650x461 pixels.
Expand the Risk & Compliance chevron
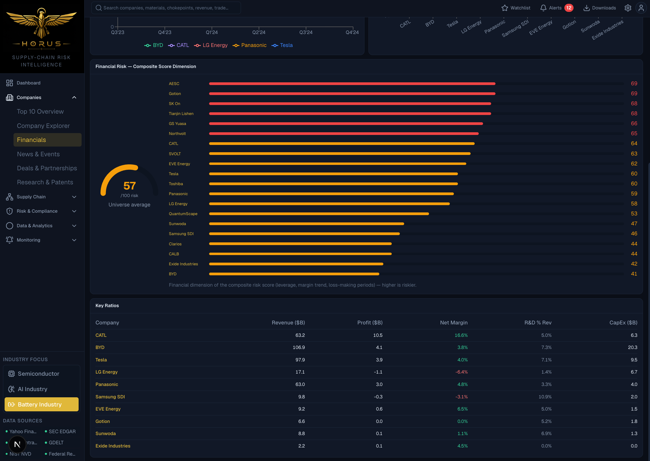(74, 211)
